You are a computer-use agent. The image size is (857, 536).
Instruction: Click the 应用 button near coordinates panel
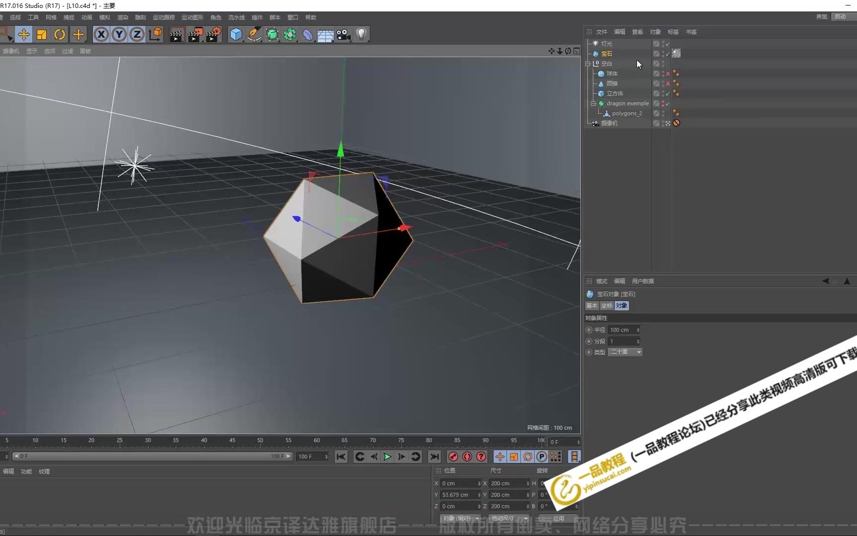coord(558,518)
